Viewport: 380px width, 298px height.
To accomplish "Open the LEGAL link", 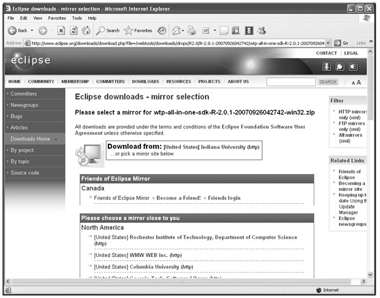I will (x=351, y=53).
